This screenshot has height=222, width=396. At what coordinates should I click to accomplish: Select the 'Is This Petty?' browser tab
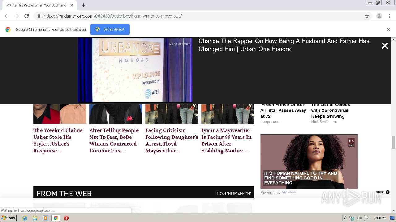[x=40, y=5]
